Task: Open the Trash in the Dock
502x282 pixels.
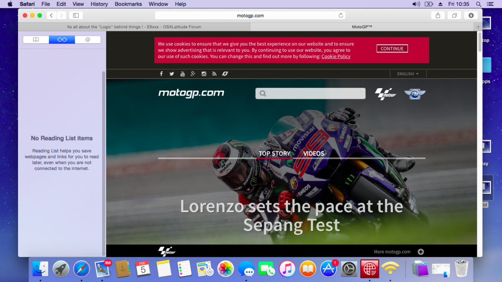Action: 461,269
